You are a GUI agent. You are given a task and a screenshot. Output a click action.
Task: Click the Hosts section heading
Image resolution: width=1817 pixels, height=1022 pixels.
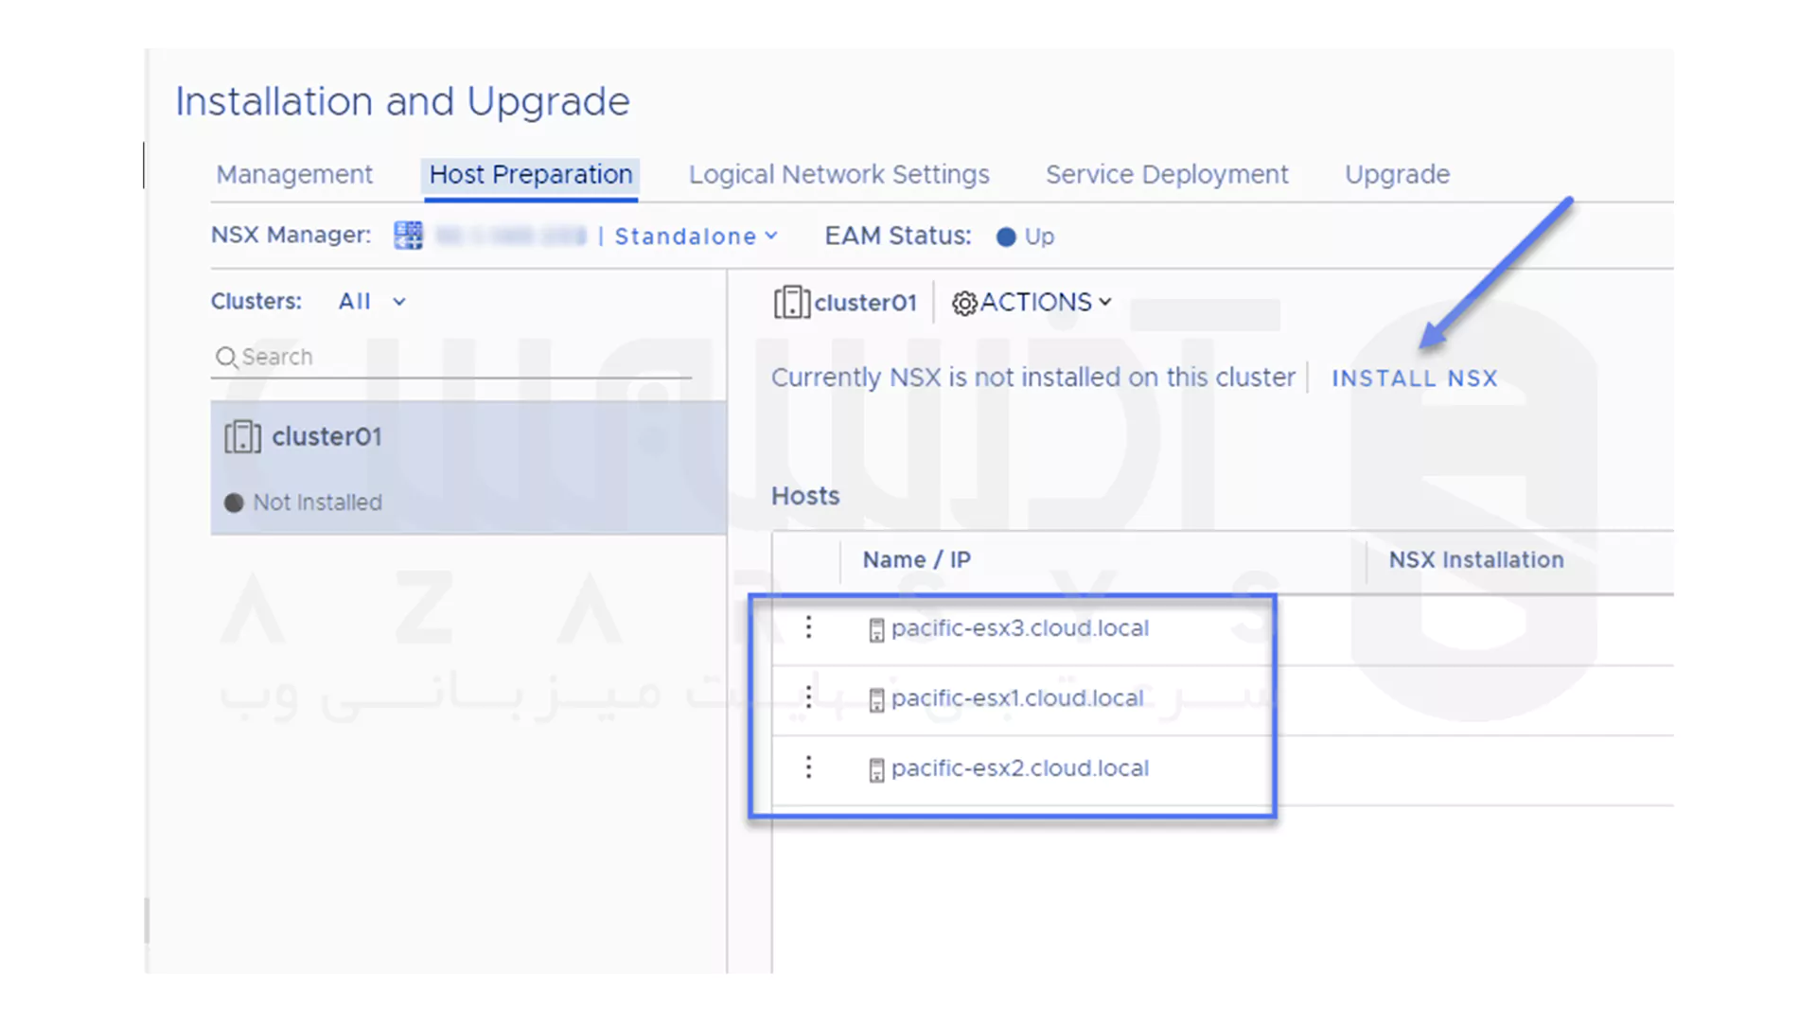805,497
